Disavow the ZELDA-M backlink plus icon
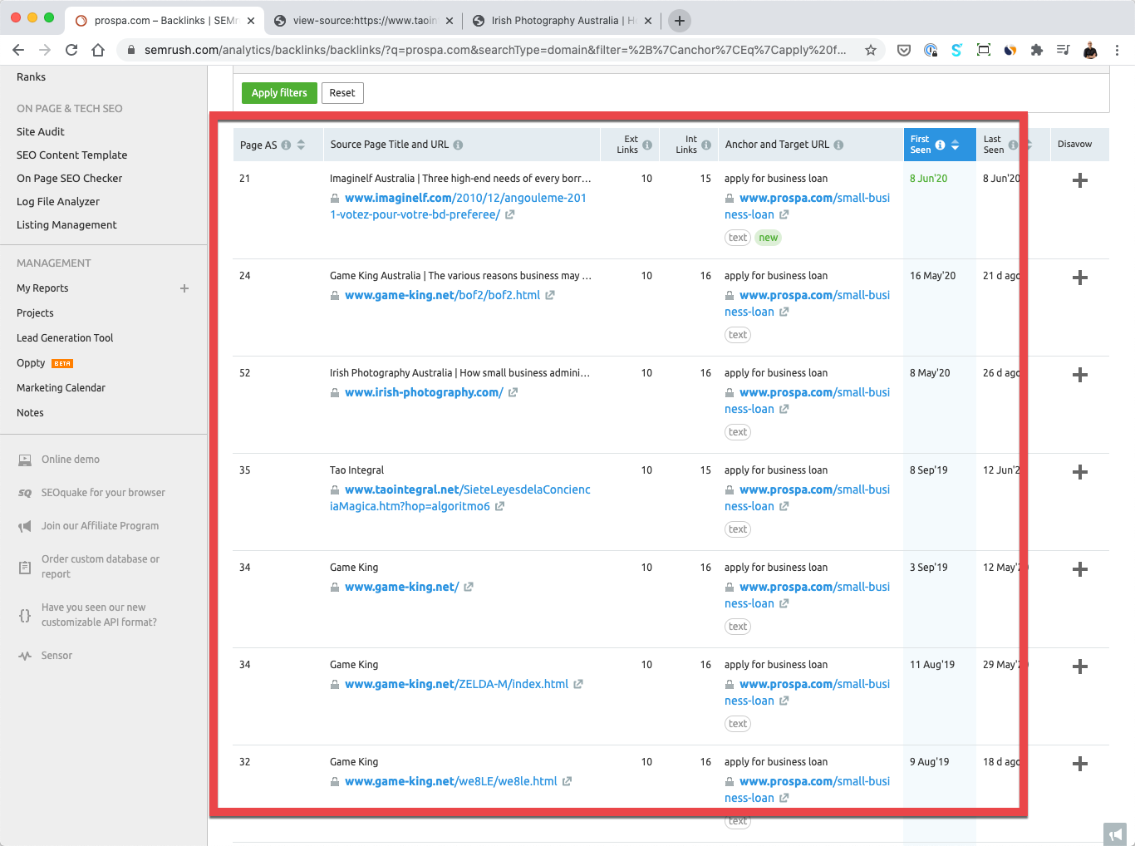Image resolution: width=1135 pixels, height=846 pixels. click(x=1080, y=666)
